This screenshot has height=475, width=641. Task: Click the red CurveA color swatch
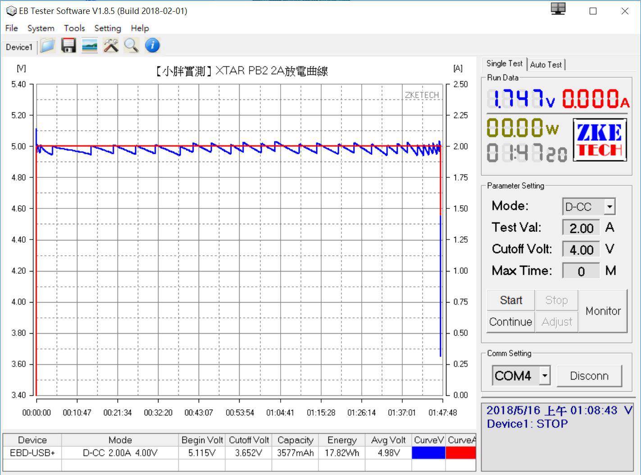(x=461, y=452)
